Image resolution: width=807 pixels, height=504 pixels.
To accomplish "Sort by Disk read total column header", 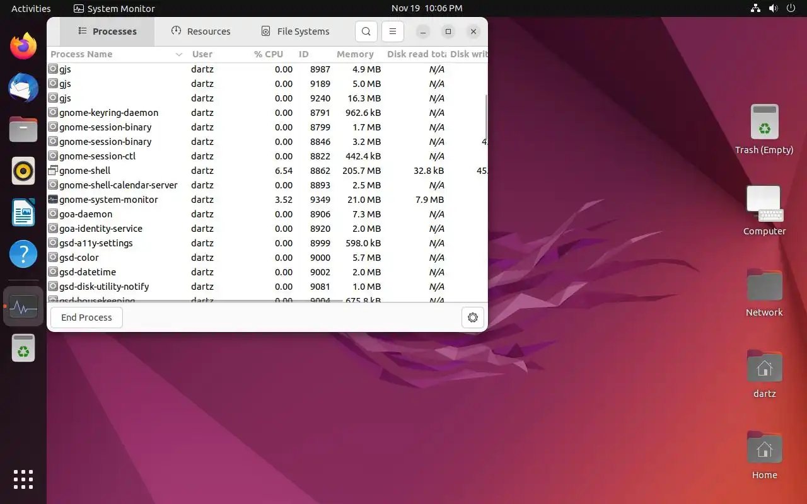I will 416,54.
